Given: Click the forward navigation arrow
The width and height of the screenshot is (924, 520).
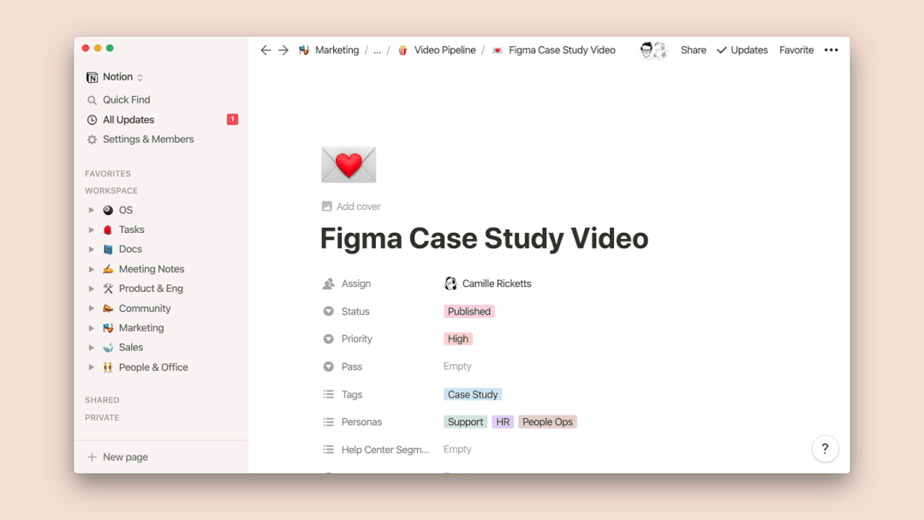Looking at the screenshot, I should pos(283,51).
